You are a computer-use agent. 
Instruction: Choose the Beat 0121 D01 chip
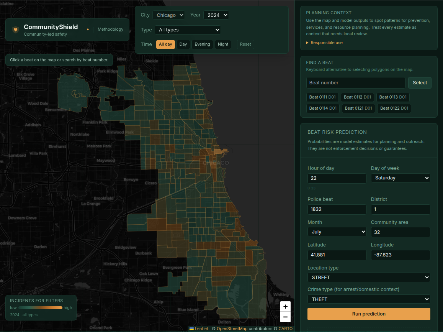pyautogui.click(x=358, y=108)
